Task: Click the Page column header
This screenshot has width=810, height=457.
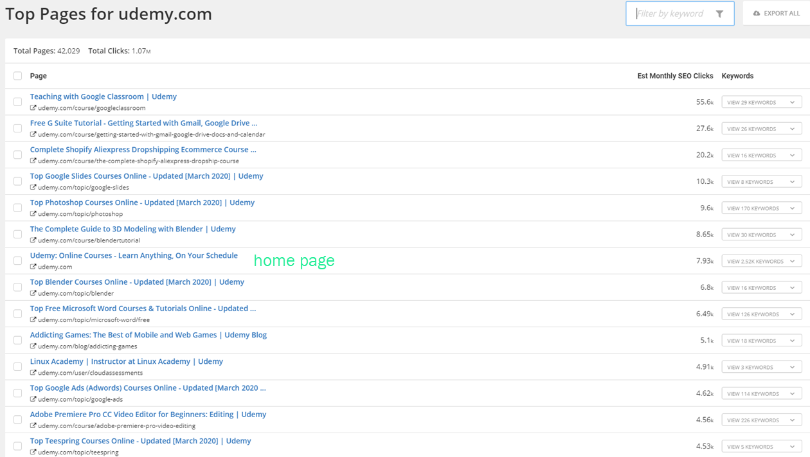Action: 39,76
